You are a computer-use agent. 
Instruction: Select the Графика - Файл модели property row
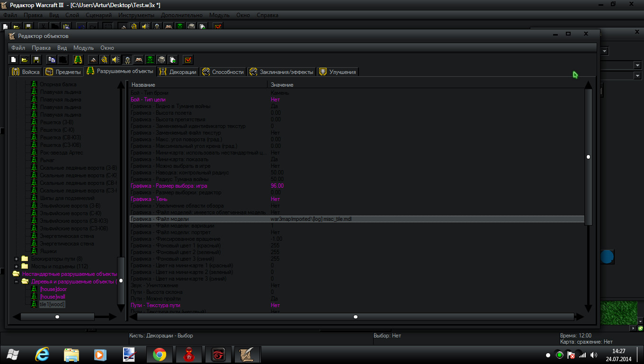pyautogui.click(x=357, y=219)
